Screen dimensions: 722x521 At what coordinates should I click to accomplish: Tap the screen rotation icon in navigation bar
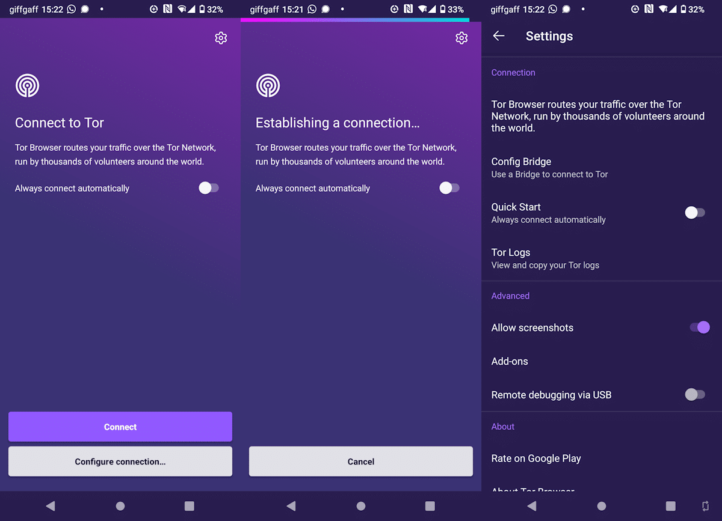705,506
